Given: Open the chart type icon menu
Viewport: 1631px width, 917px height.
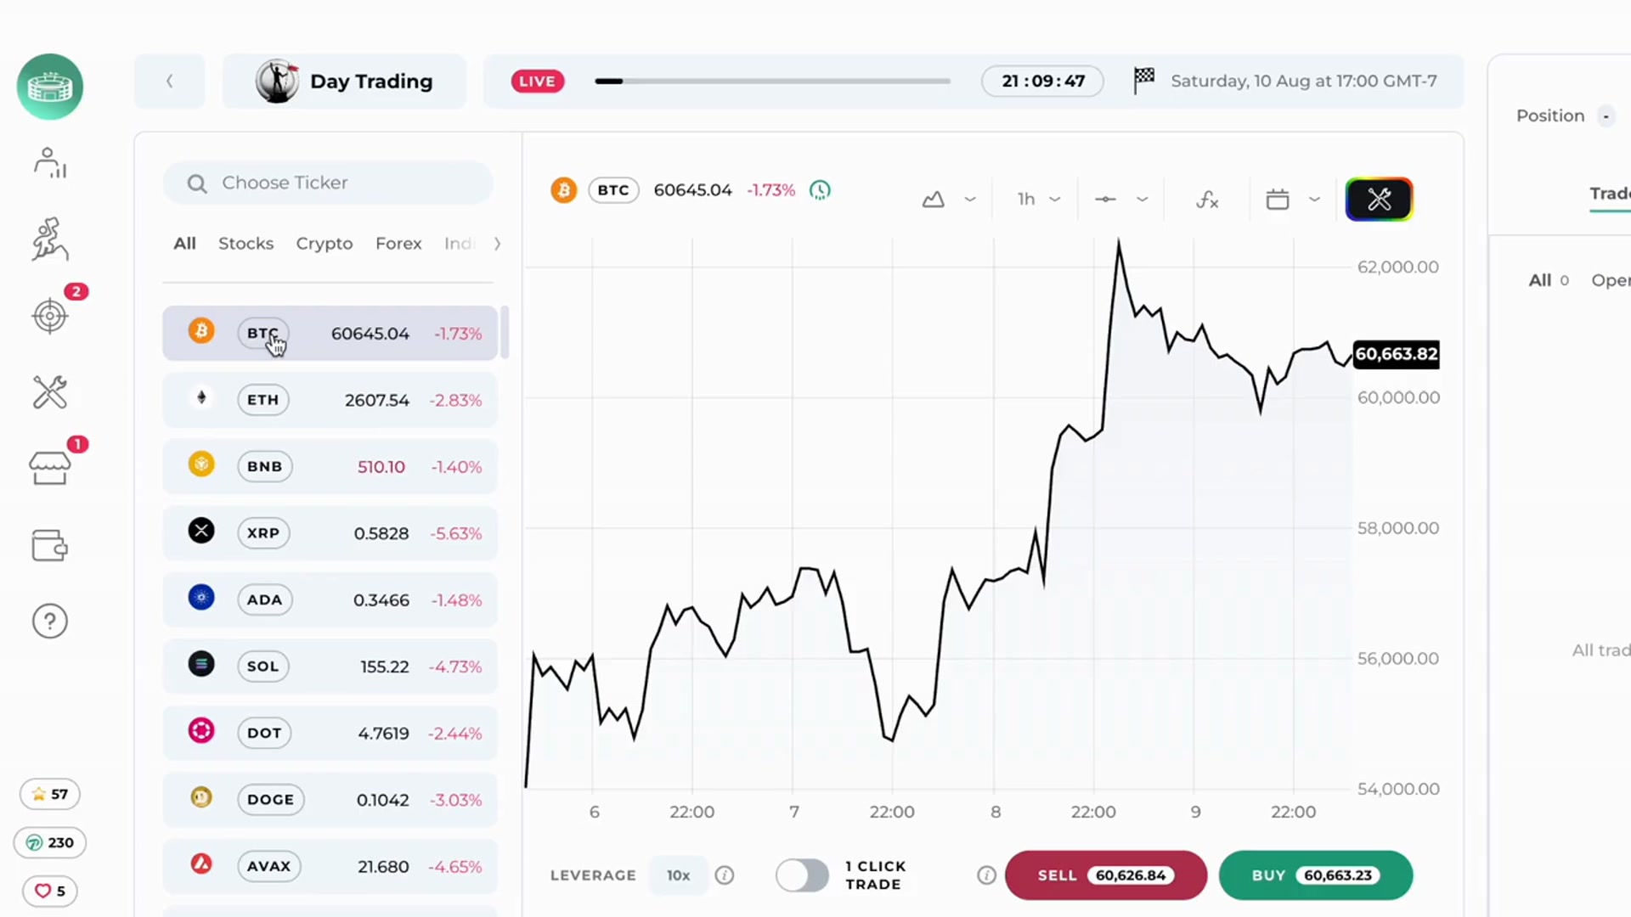Looking at the screenshot, I should pos(934,199).
